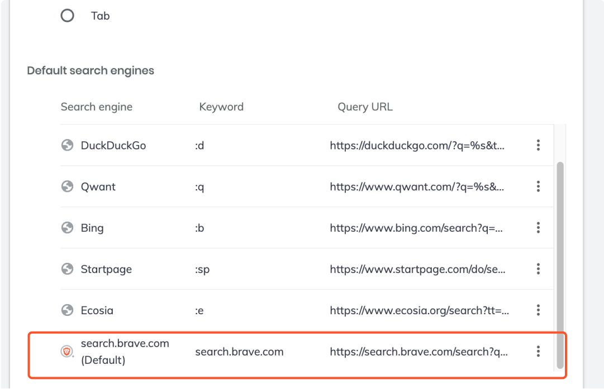Click the Keyword column header
The height and width of the screenshot is (389, 604).
tap(221, 107)
